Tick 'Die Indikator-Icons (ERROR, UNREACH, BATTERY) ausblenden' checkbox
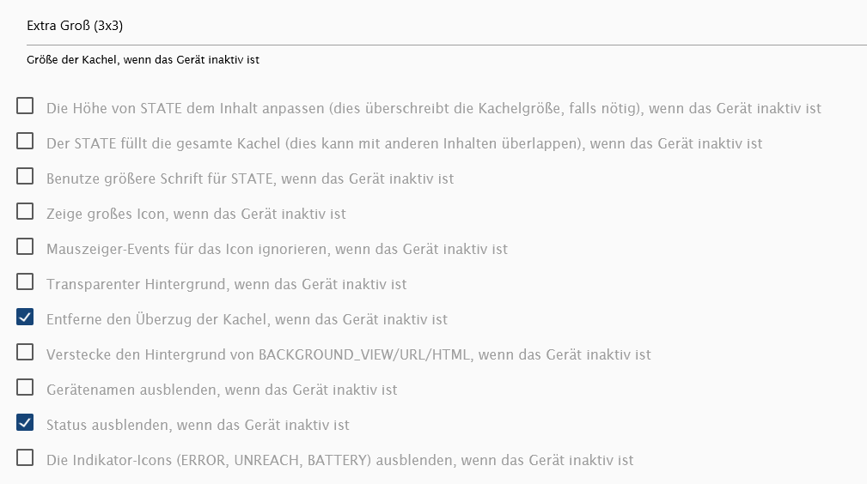This screenshot has height=484, width=867. point(25,457)
